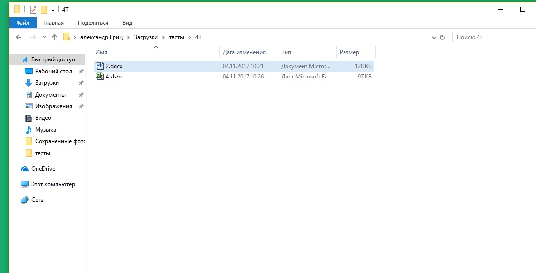Select Сеть in navigation pane
Screen dimensions: 536x273
pyautogui.click(x=37, y=200)
